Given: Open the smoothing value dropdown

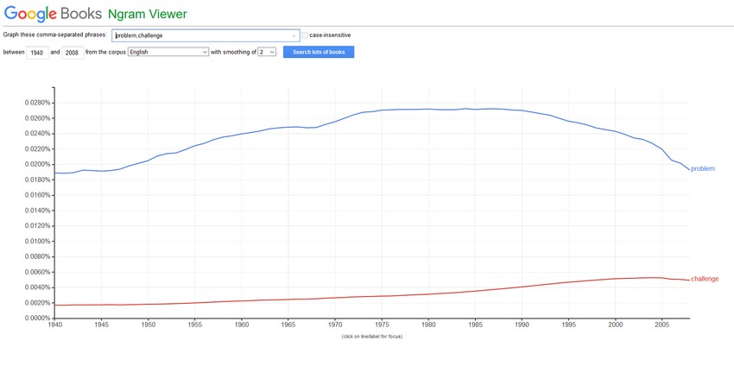Looking at the screenshot, I should (x=267, y=52).
